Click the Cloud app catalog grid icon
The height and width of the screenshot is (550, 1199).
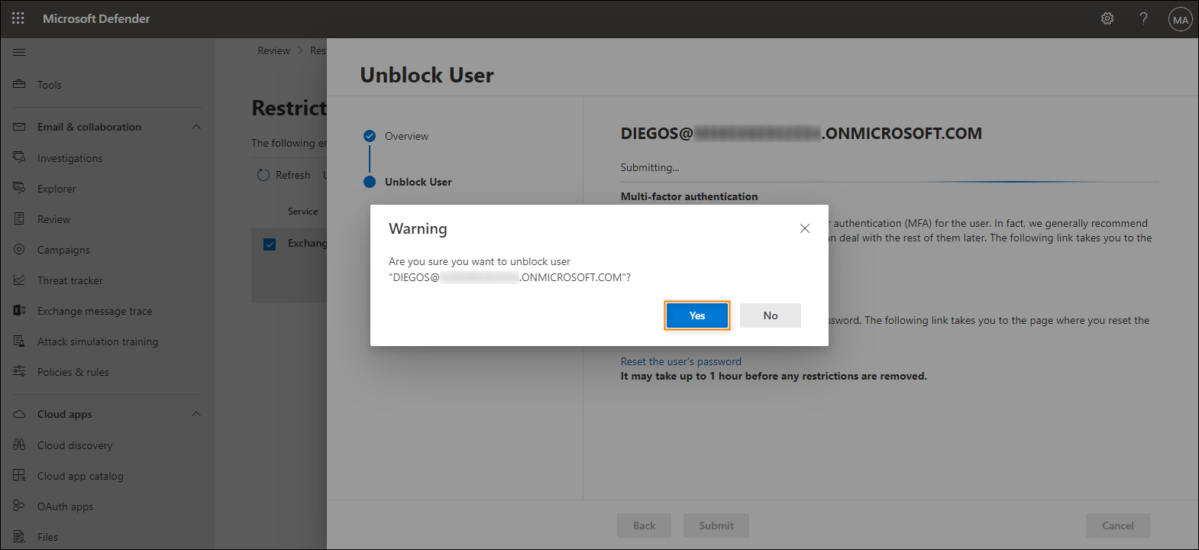pyautogui.click(x=19, y=475)
